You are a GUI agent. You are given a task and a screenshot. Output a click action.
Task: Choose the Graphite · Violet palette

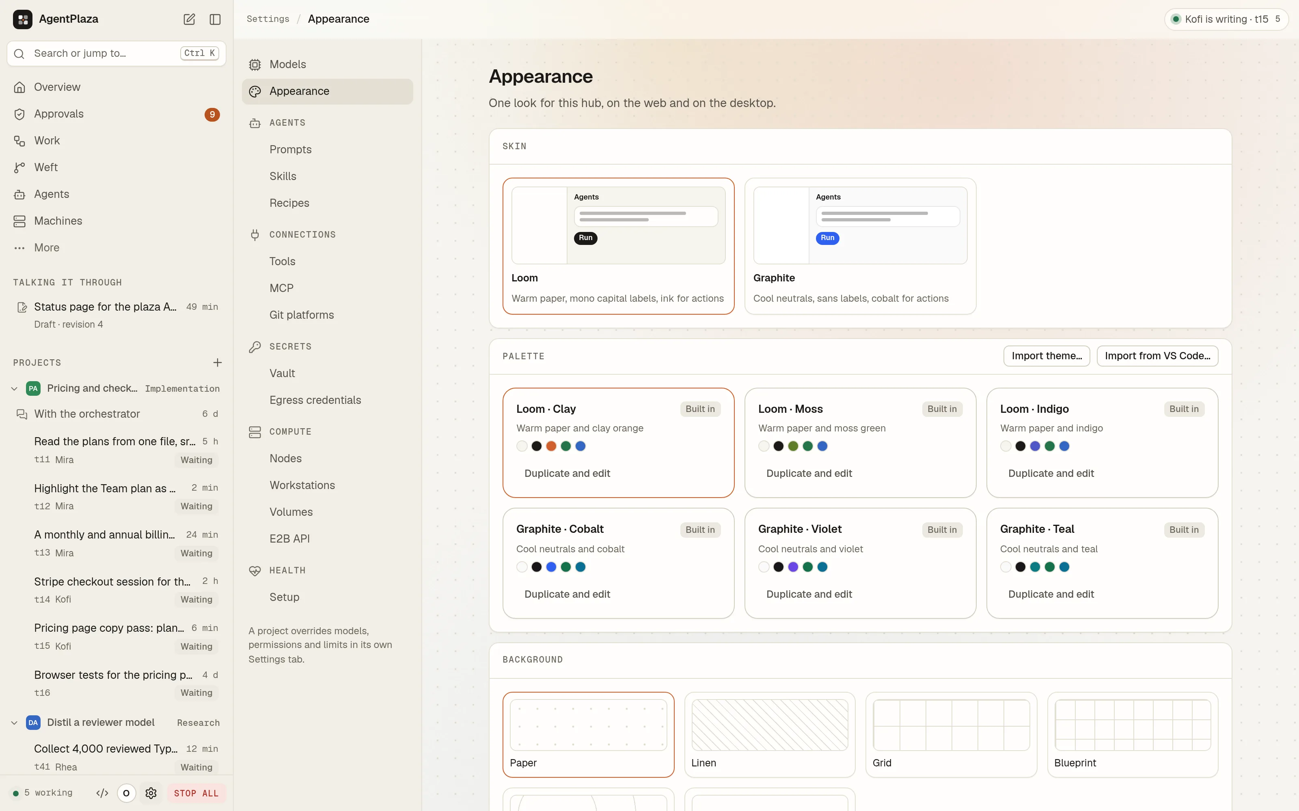860,563
